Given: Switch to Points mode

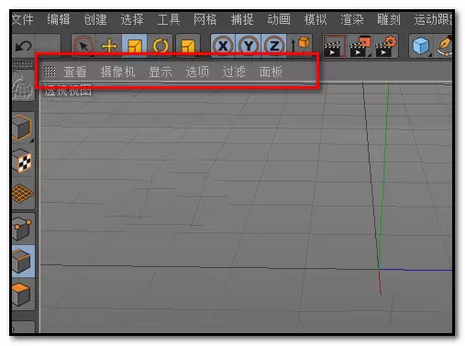Looking at the screenshot, I should [x=23, y=229].
